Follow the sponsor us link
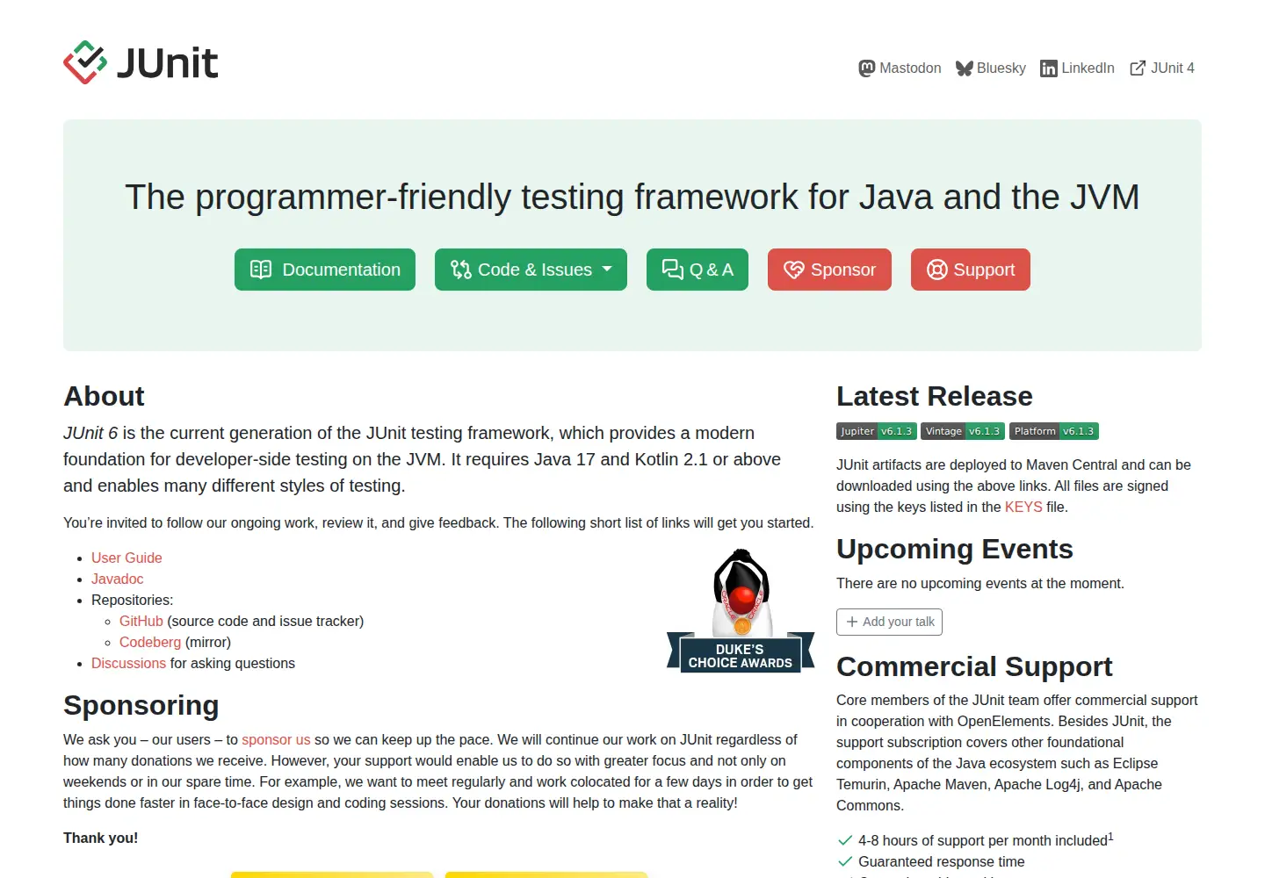1265x878 pixels. tap(276, 739)
